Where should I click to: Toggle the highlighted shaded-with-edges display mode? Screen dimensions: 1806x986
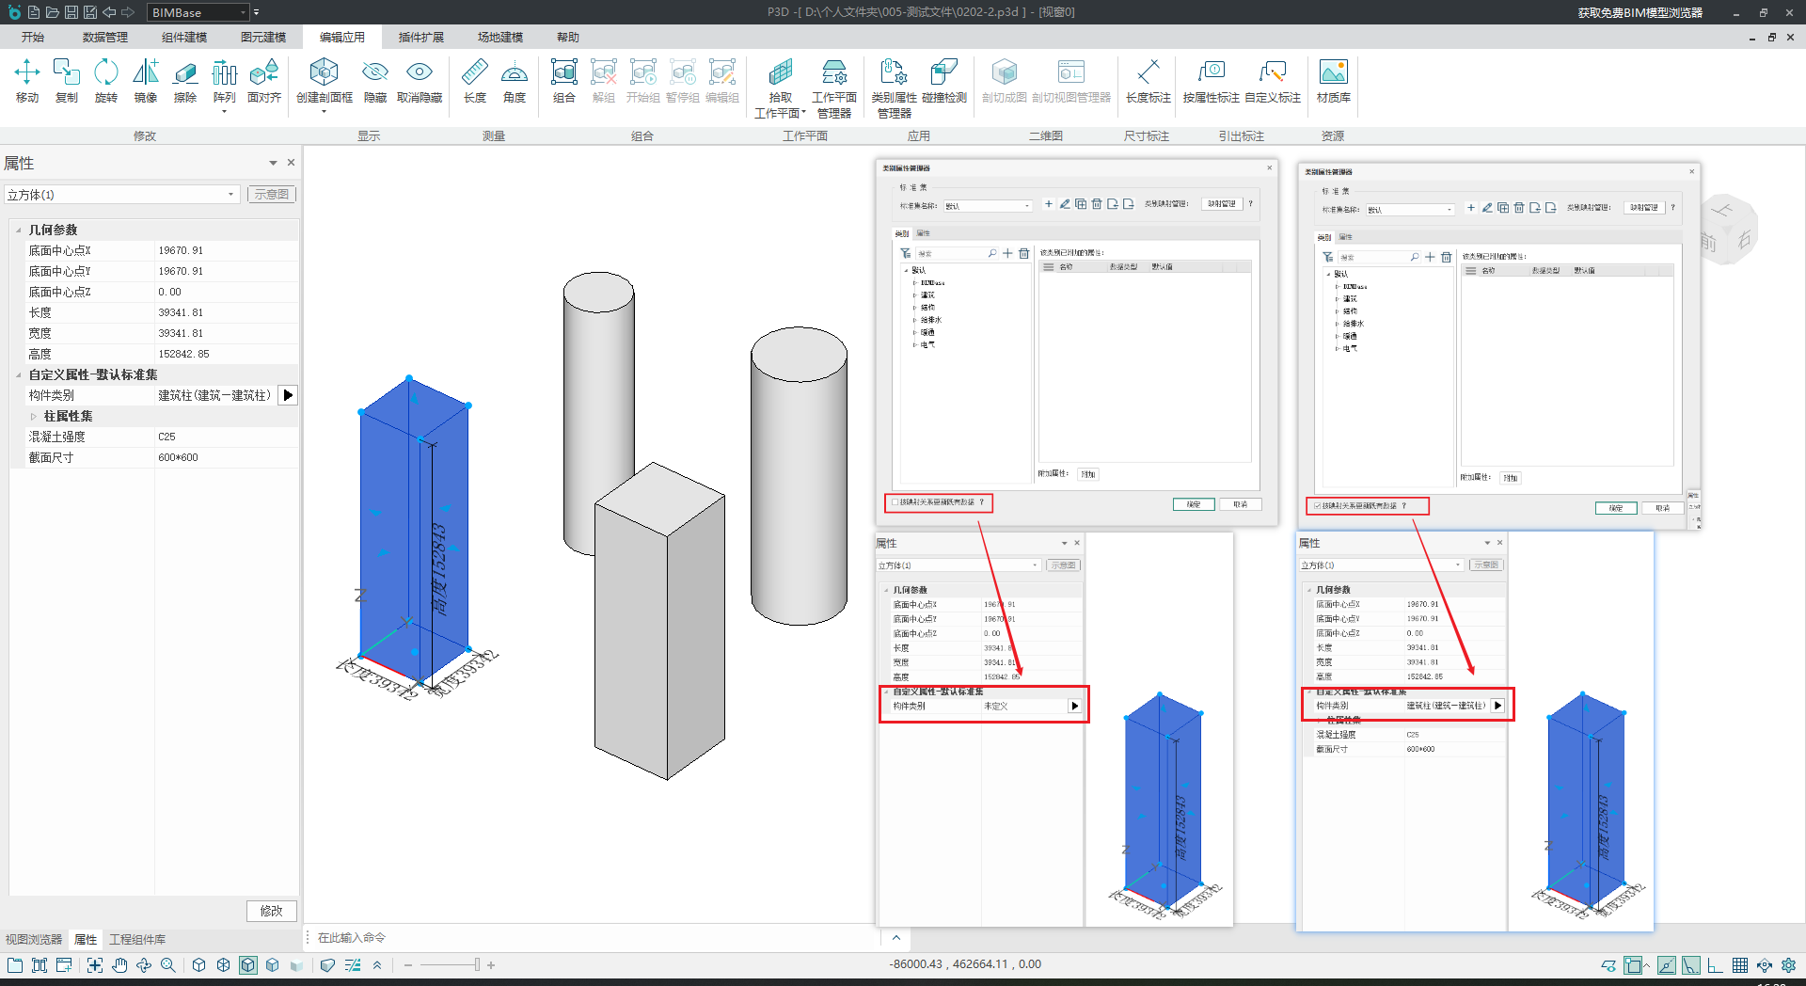[248, 965]
